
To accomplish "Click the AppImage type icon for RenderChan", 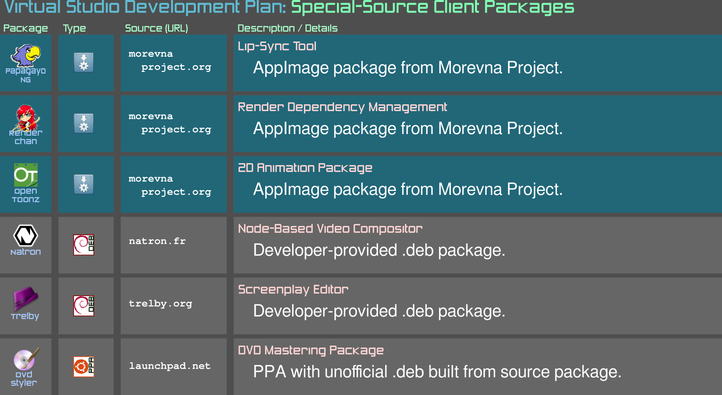I will pyautogui.click(x=84, y=123).
